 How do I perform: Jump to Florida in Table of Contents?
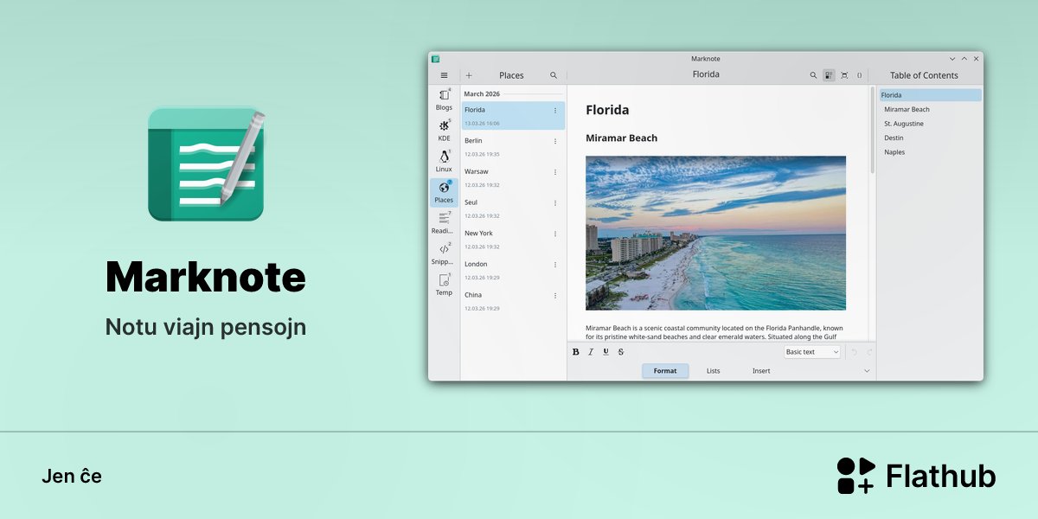tap(931, 95)
